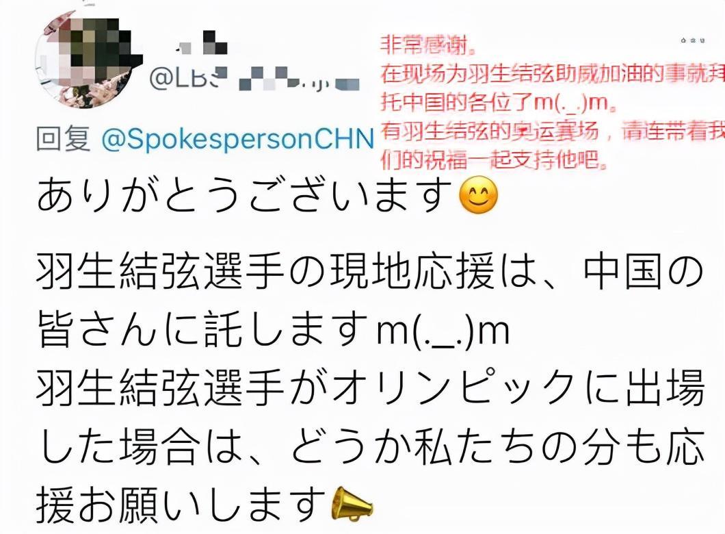Click the line starting した場合は
Viewport: 725px width, 534px height.
pyautogui.click(x=370, y=446)
